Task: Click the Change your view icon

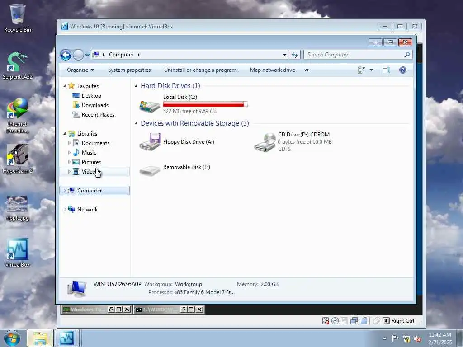Action: pos(362,70)
